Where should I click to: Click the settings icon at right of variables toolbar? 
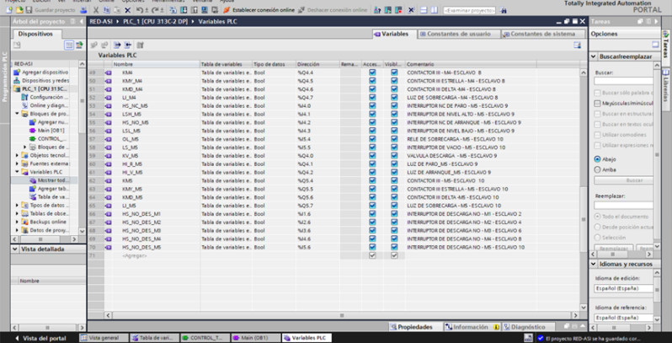pyautogui.click(x=578, y=45)
